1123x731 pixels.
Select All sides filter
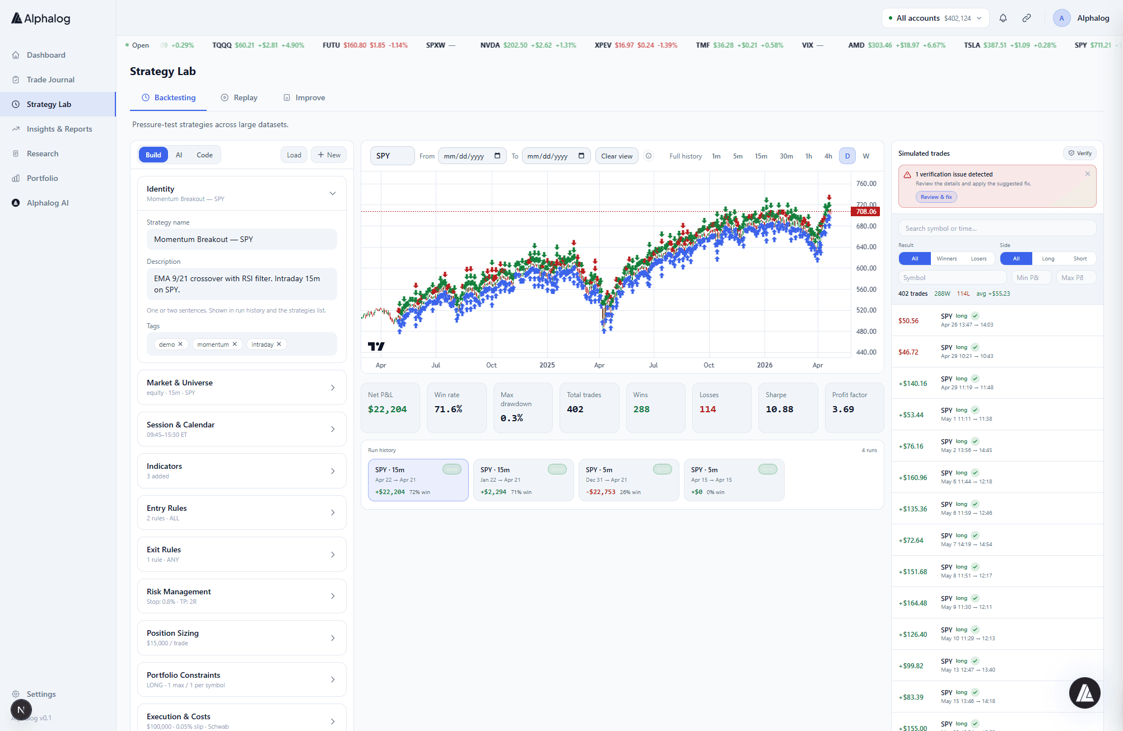pyautogui.click(x=1016, y=258)
